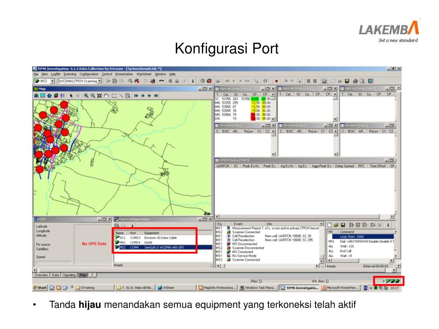Click the scan start icon with red dot
Viewport: 439px width, 329px height.
[x=137, y=81]
